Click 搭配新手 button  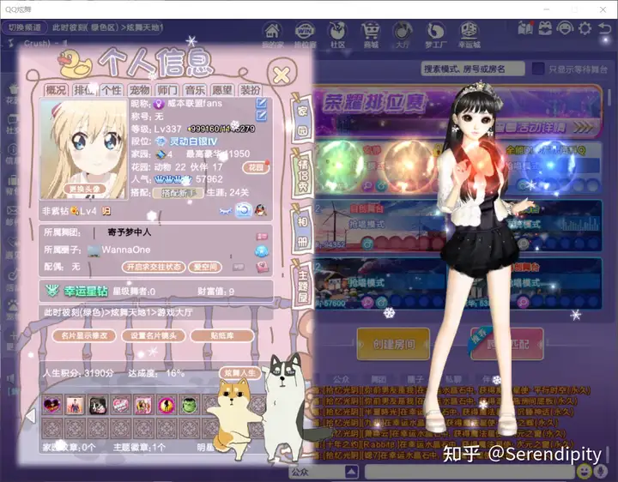[179, 193]
